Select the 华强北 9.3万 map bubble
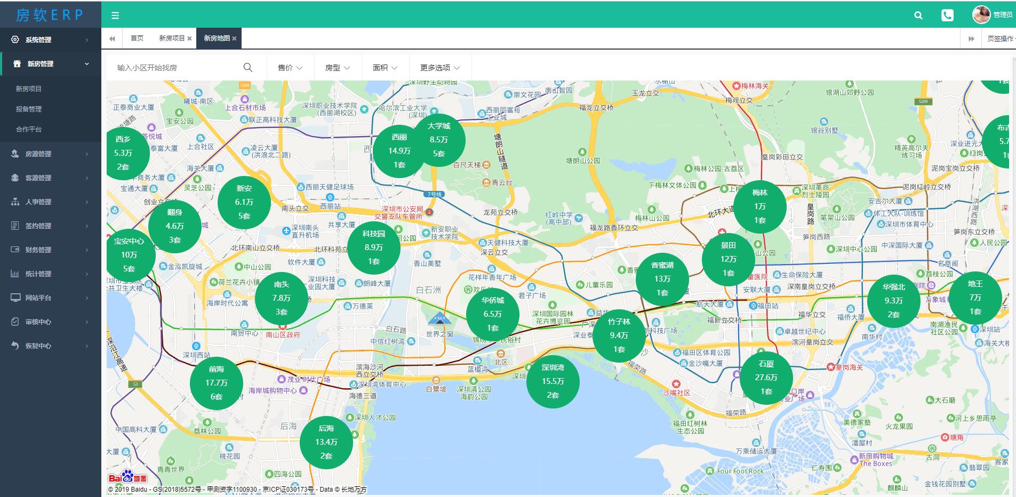The width and height of the screenshot is (1016, 497). click(x=894, y=301)
